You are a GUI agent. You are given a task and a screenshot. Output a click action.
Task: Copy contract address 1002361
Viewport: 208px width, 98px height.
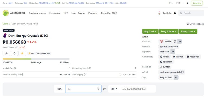(175, 41)
